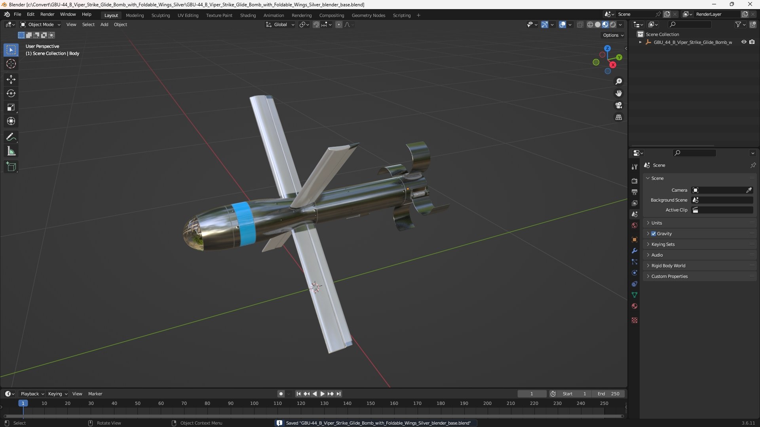
Task: Play the animation in timeline
Action: coord(322,394)
